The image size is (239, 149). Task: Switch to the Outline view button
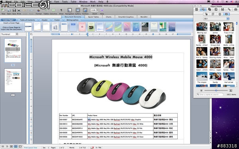tap(7, 146)
